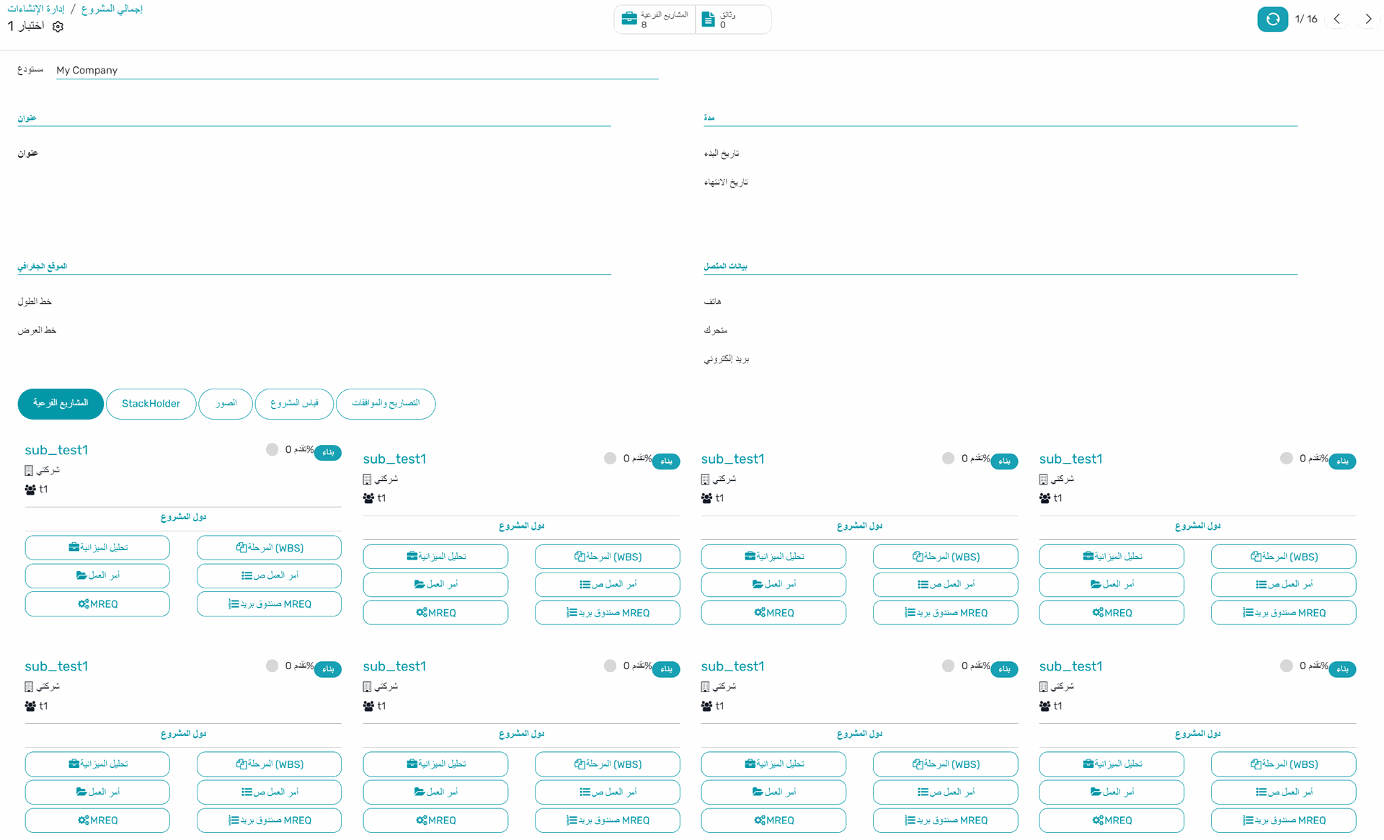The image size is (1384, 840).
Task: Click إدارة الإنشاءات breadcrumb link
Action: point(36,9)
